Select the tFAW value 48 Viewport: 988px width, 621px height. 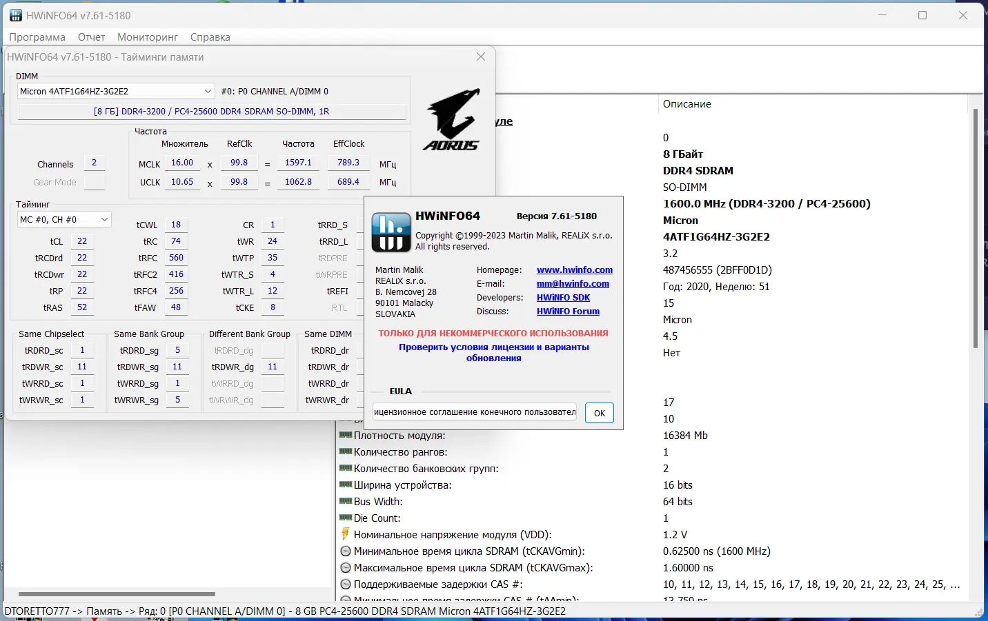tap(176, 307)
